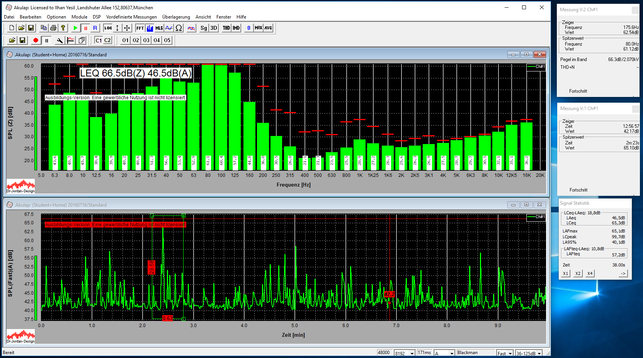The width and height of the screenshot is (643, 358).
Task: Select preset 01 button
Action: [x=126, y=40]
